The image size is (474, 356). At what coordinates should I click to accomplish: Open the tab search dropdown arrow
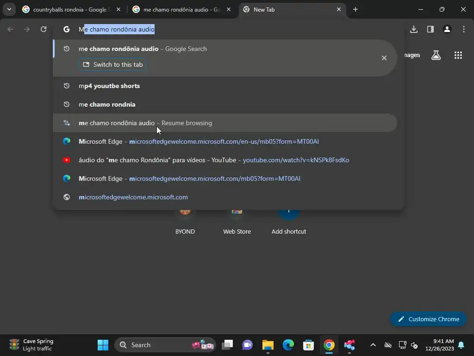coord(9,9)
